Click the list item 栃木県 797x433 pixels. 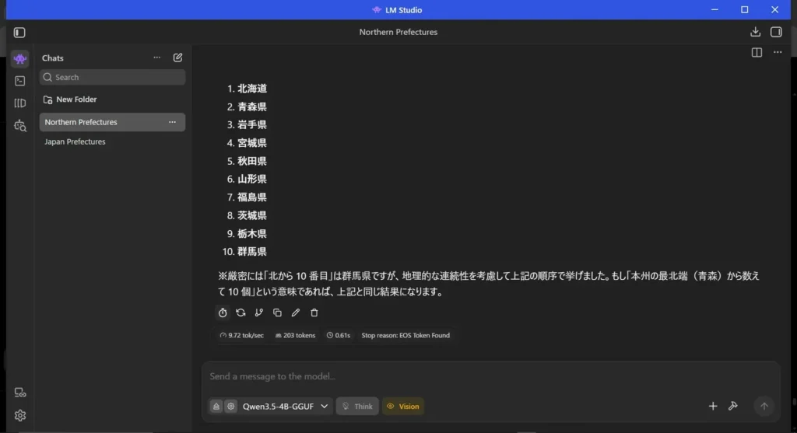click(x=252, y=234)
